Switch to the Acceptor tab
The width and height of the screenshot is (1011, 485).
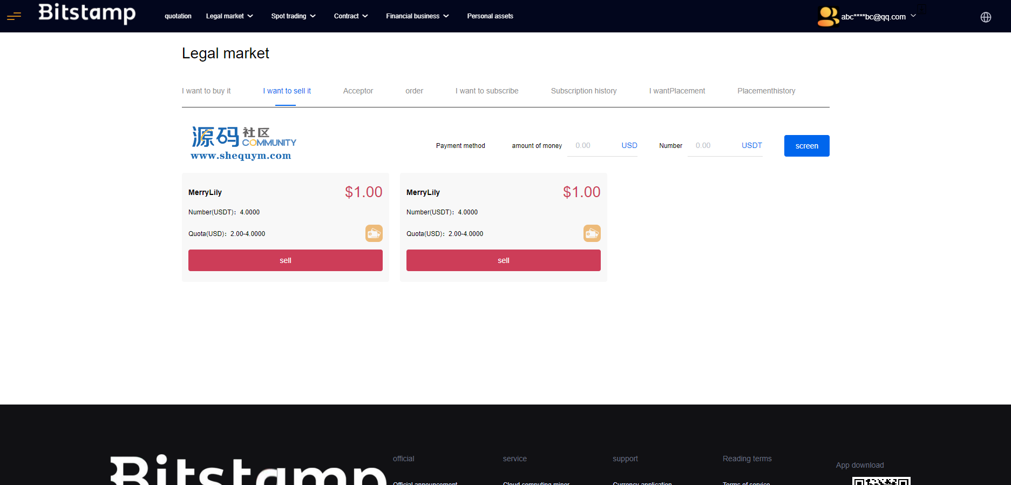[x=358, y=91]
